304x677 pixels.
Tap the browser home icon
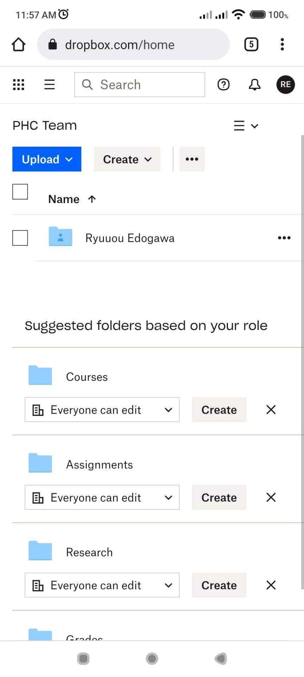[x=19, y=44]
